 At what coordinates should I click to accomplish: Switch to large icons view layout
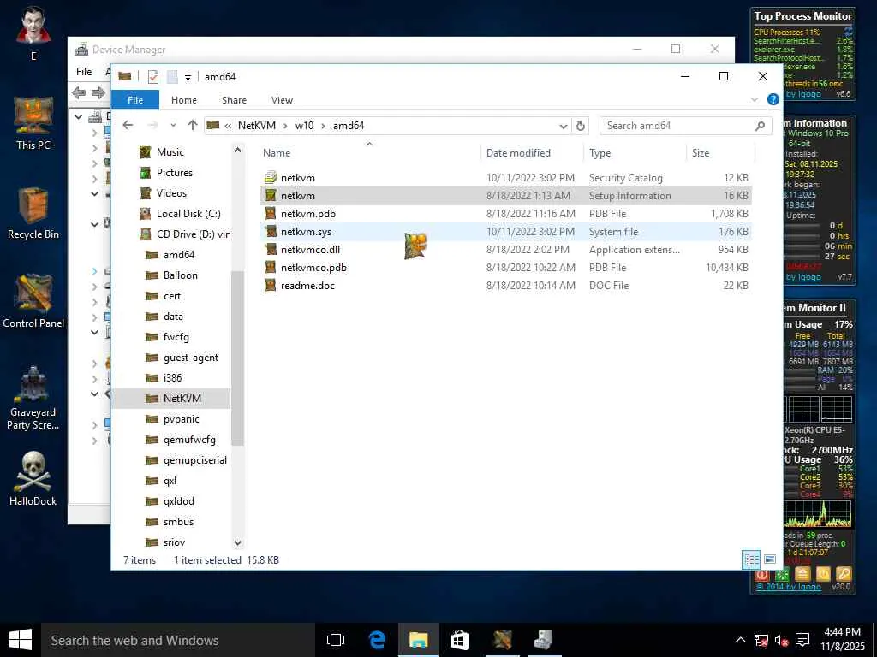pos(770,559)
